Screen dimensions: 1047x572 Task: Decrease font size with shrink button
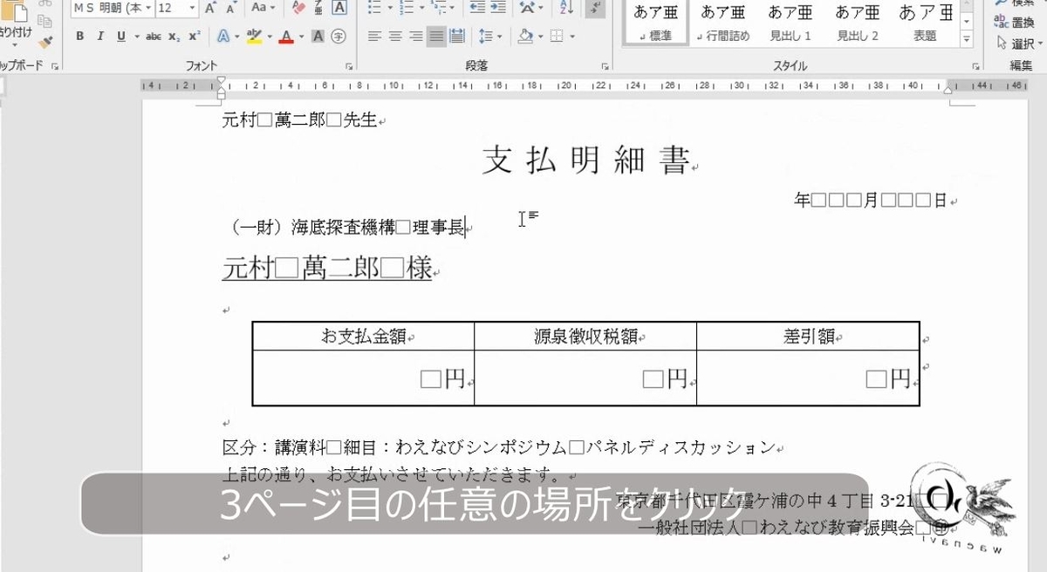tap(230, 8)
